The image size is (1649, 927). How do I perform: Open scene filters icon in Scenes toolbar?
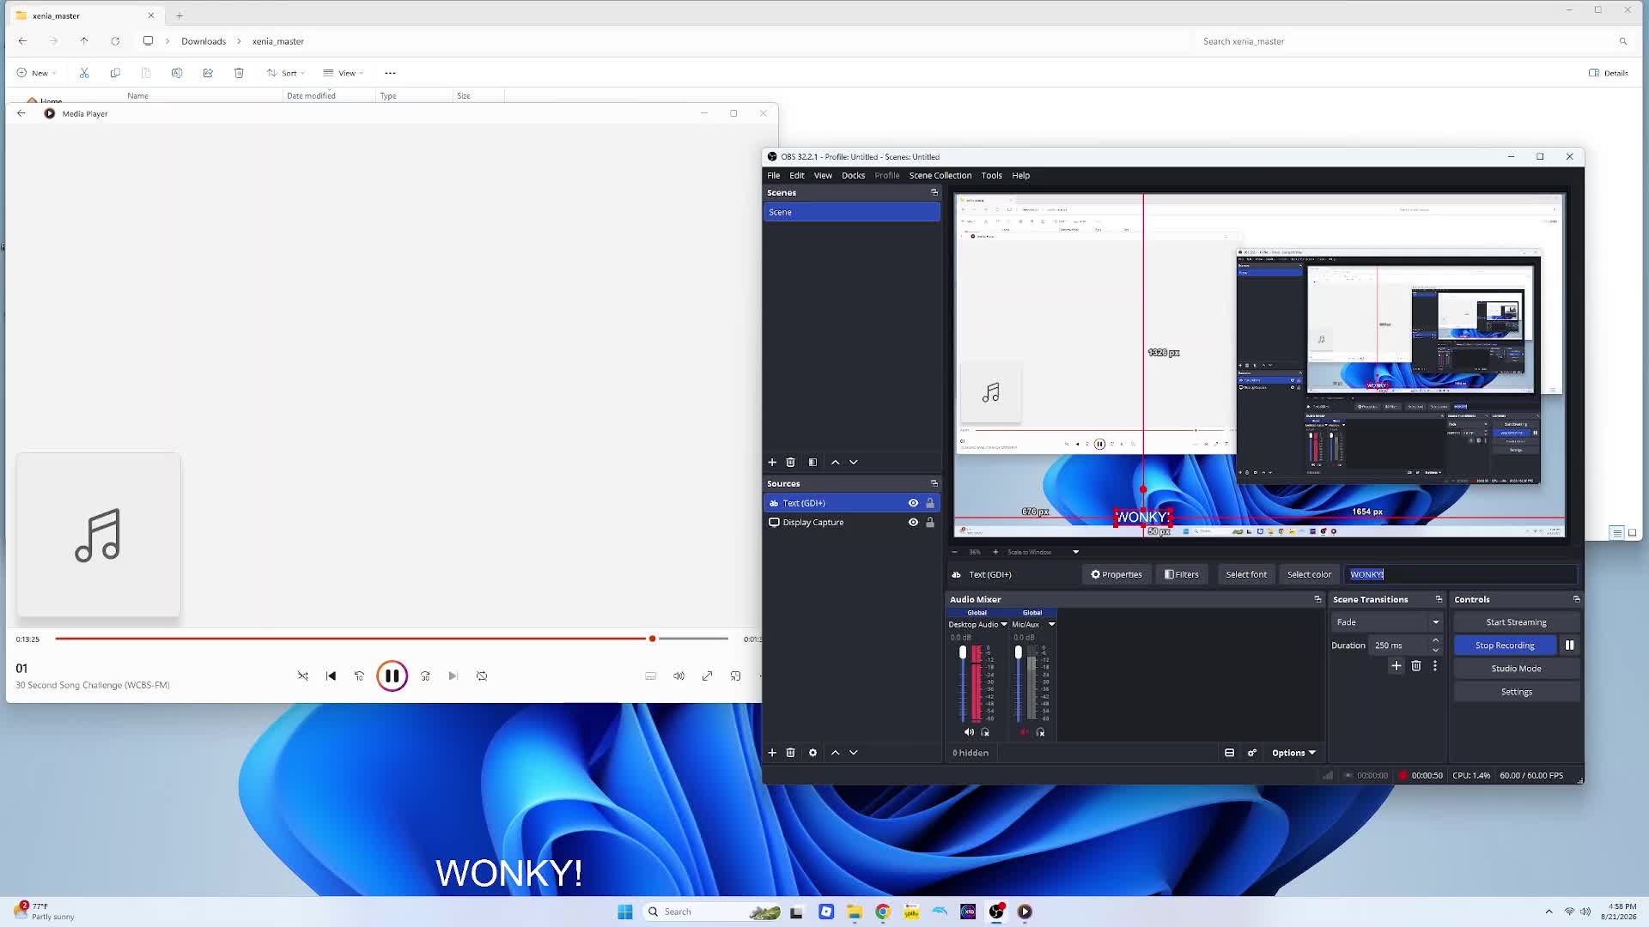pos(812,462)
